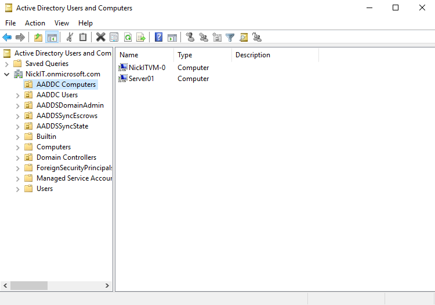Sort by the Type column header
Screen dimensions: 435x305
pyautogui.click(x=203, y=55)
